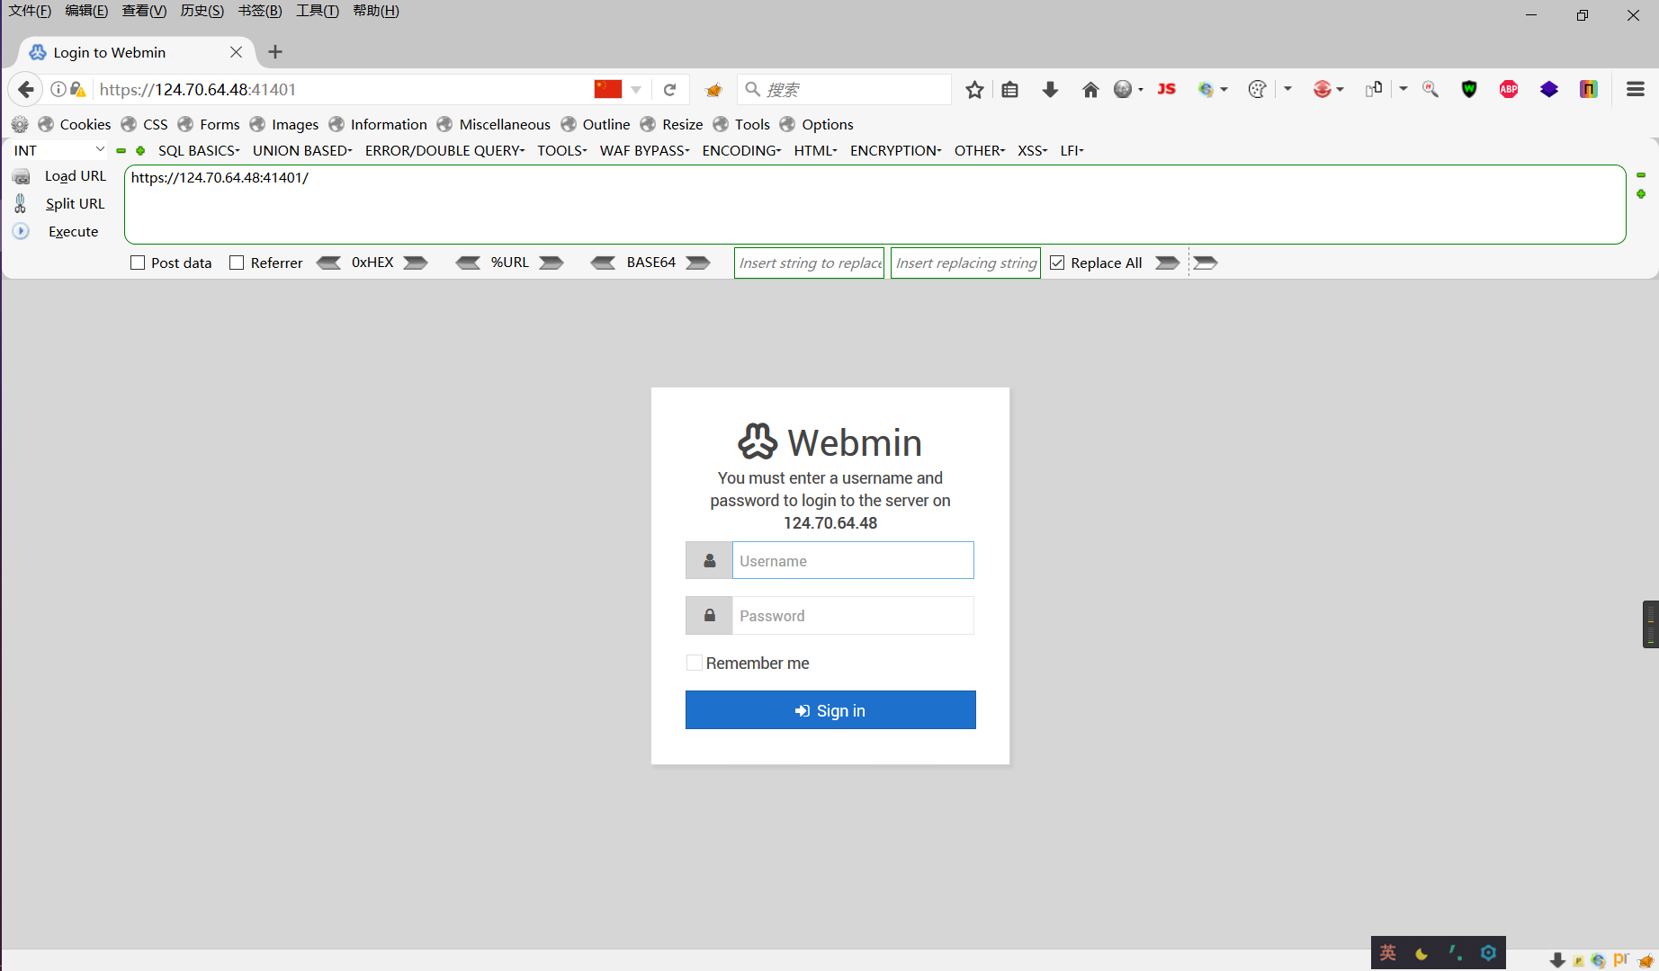Expand the ERROR/DOUBLE QUERY menu
Screen dimensions: 1659x971
click(444, 150)
